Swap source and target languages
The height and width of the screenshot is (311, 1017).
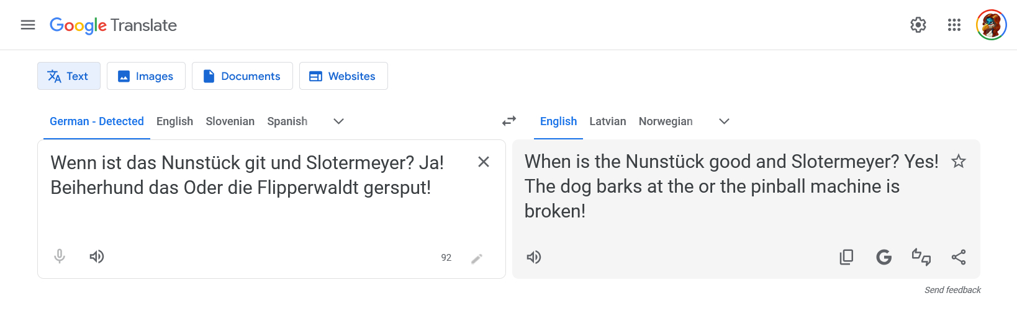pos(509,121)
